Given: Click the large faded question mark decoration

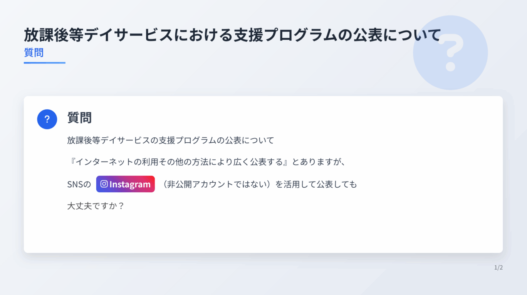Looking at the screenshot, I should tap(450, 53).
